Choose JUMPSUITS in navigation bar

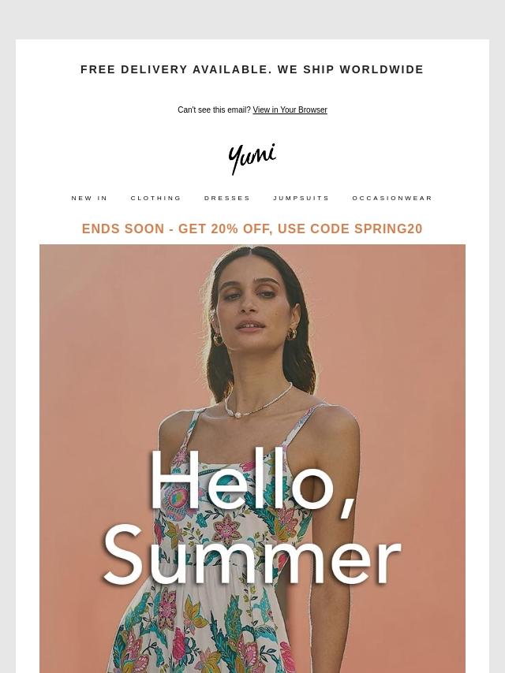click(x=301, y=198)
